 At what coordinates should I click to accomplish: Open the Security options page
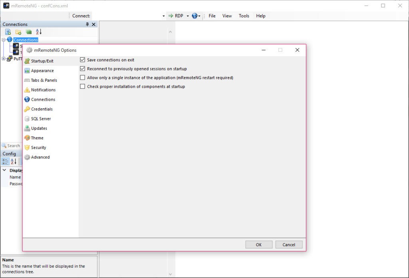point(50,148)
